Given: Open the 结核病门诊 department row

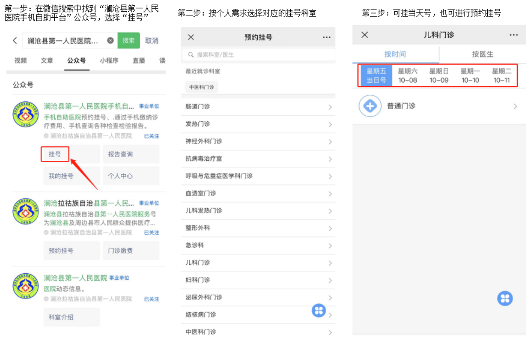Looking at the screenshot, I should (258, 315).
